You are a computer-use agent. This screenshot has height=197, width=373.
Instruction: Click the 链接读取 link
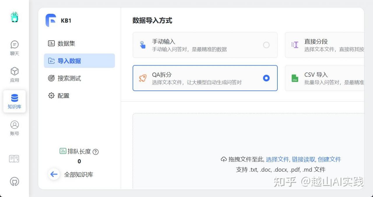click(303, 159)
